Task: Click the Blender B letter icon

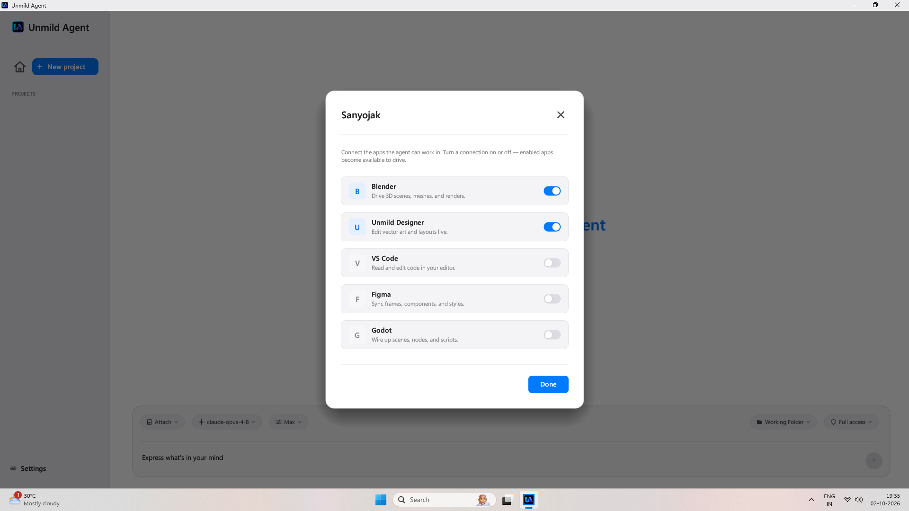Action: click(357, 191)
